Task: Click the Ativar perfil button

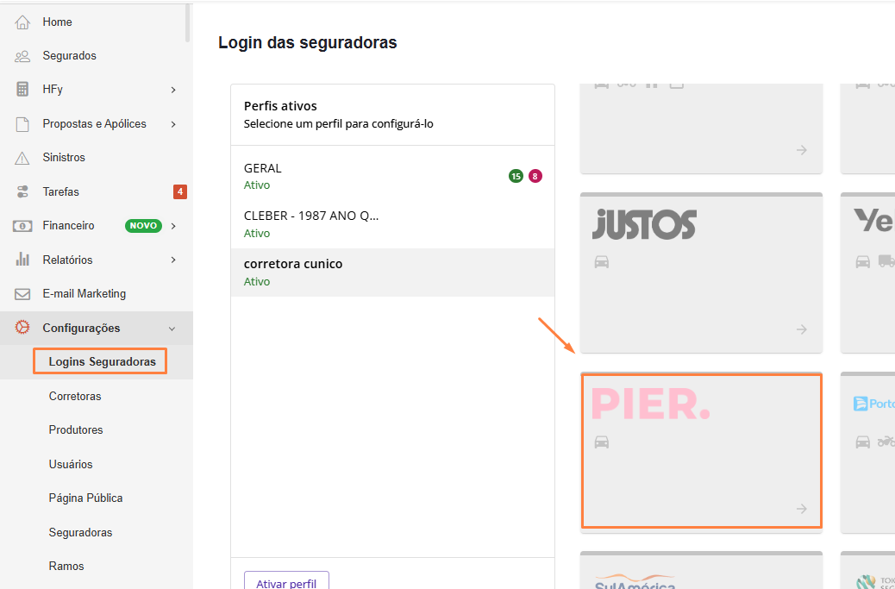Action: [x=286, y=583]
